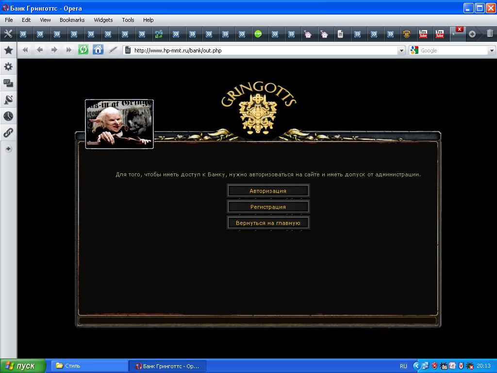Maximize the Opera window

pyautogui.click(x=480, y=8)
